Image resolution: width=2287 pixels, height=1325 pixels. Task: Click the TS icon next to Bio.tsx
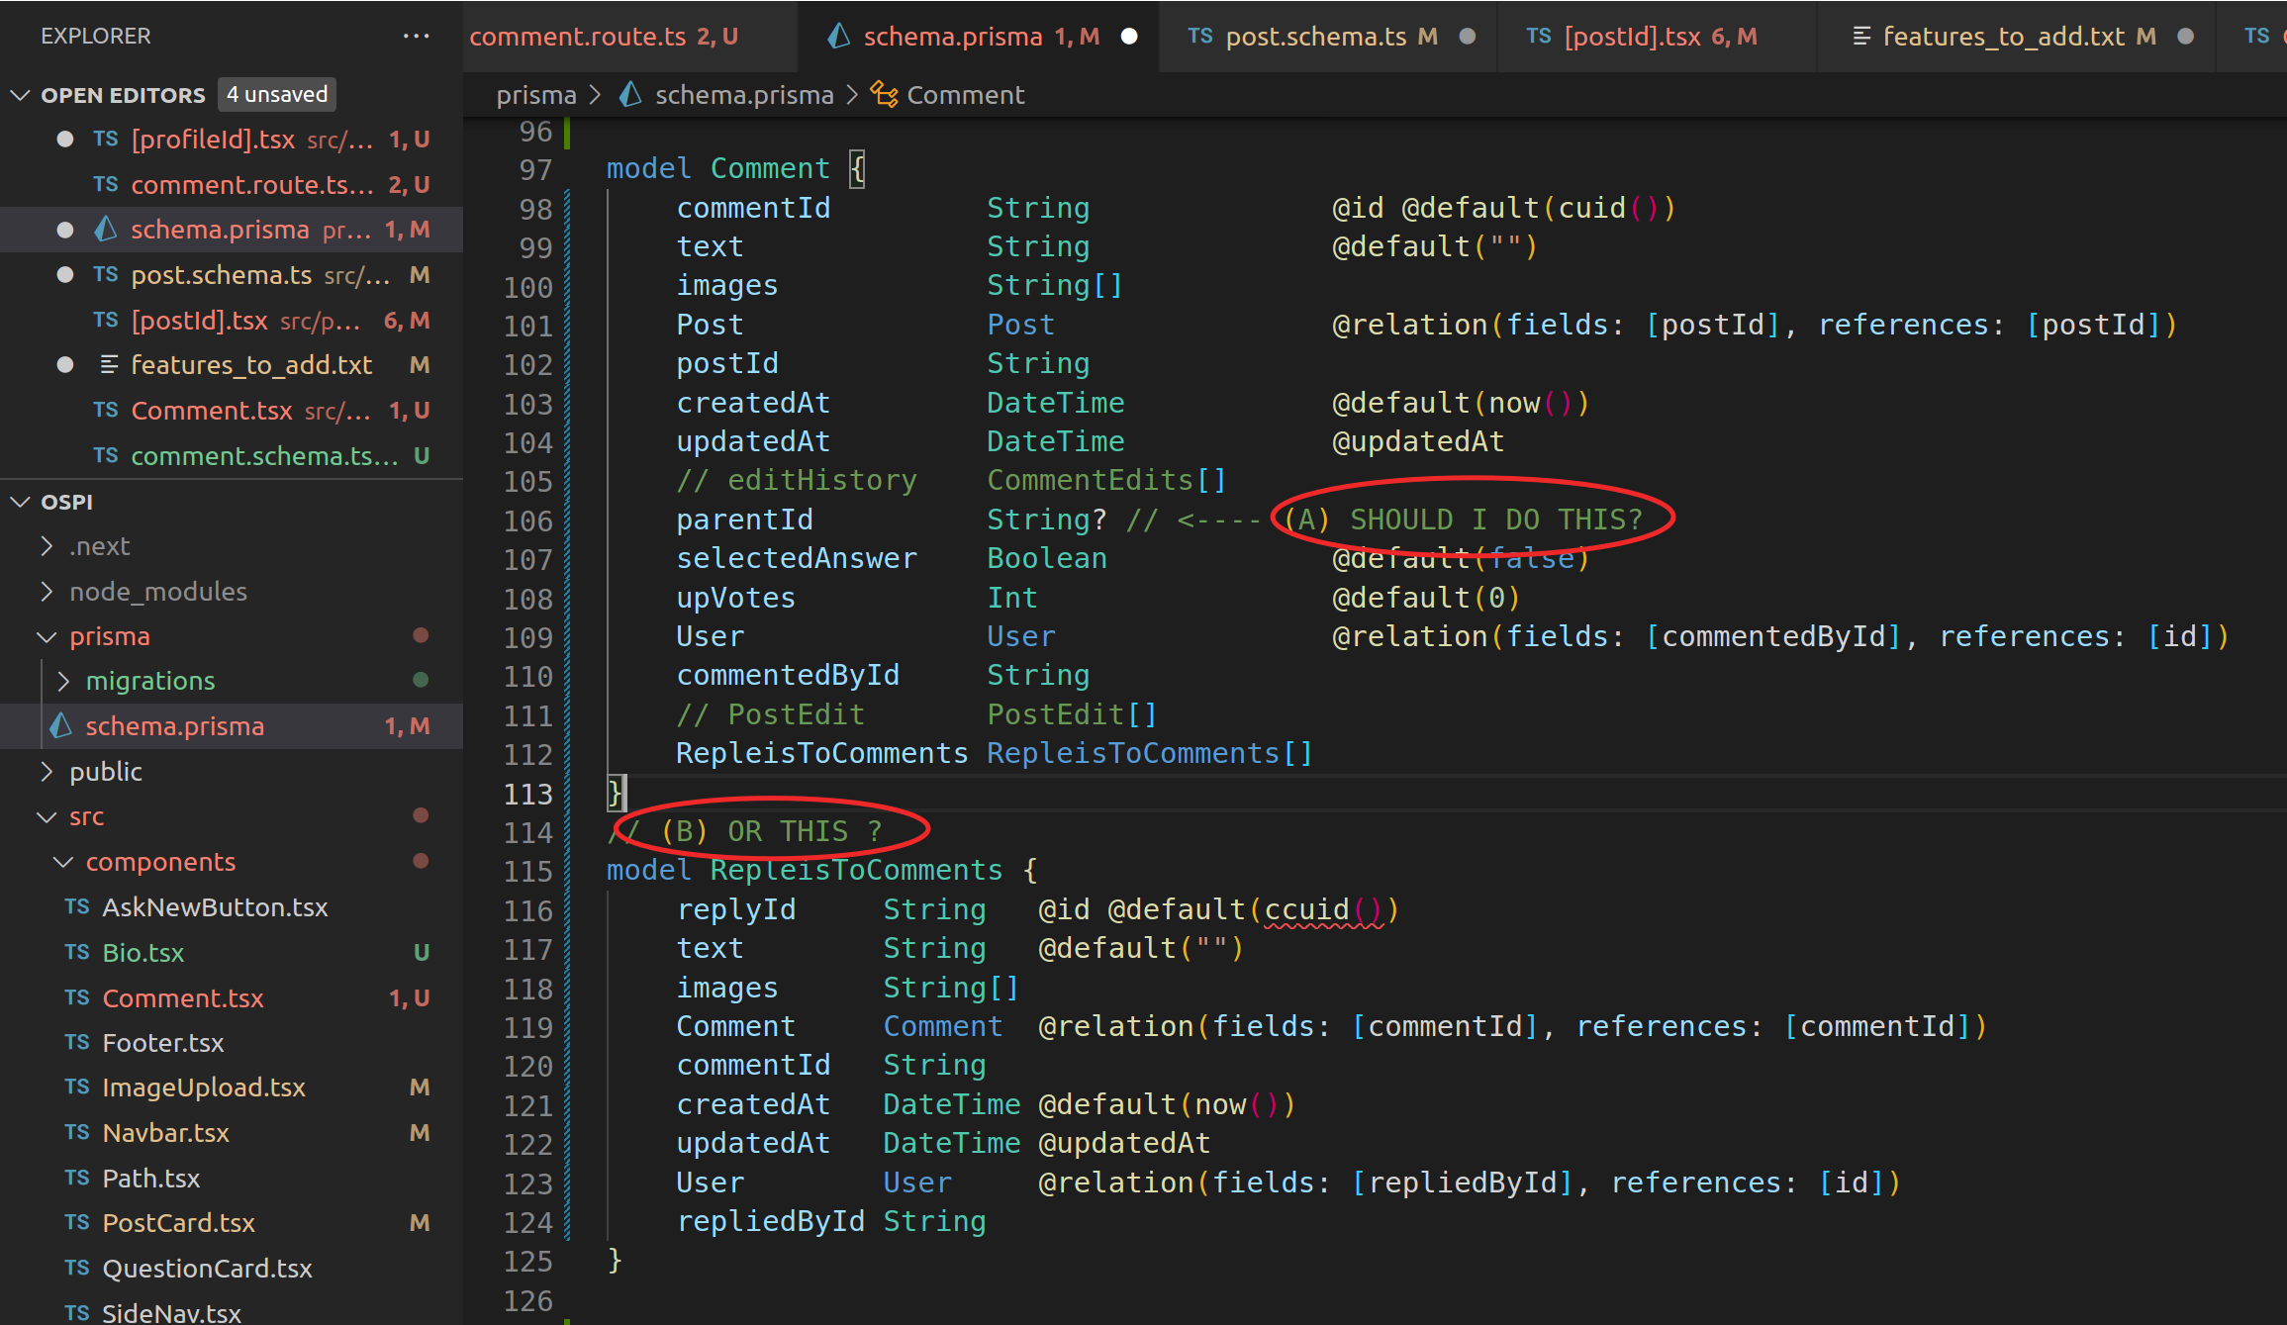tap(77, 953)
